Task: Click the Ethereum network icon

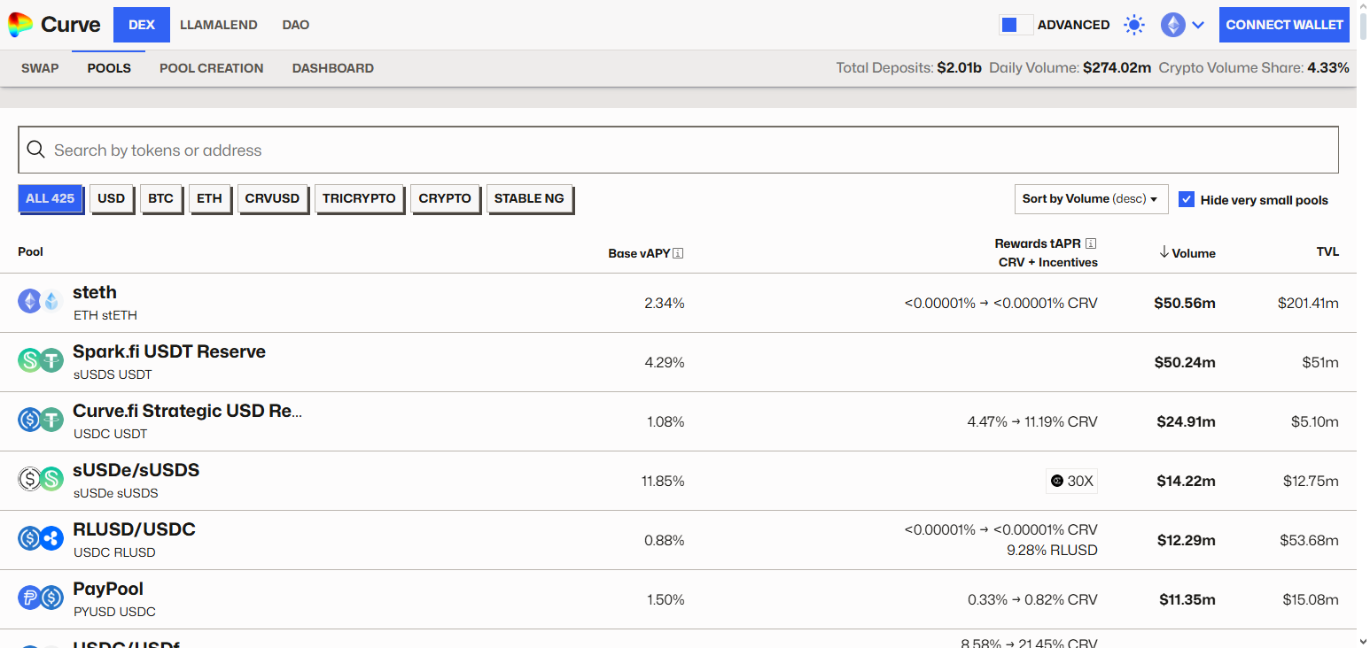Action: pyautogui.click(x=1172, y=25)
